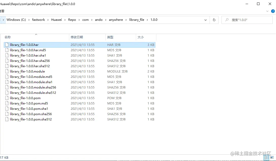Click the file icon of library_file-1.0.0.har

click(x=7, y=45)
